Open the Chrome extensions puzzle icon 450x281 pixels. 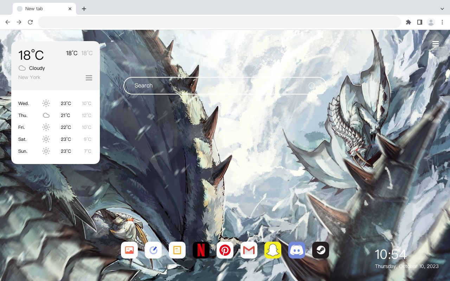pyautogui.click(x=408, y=22)
